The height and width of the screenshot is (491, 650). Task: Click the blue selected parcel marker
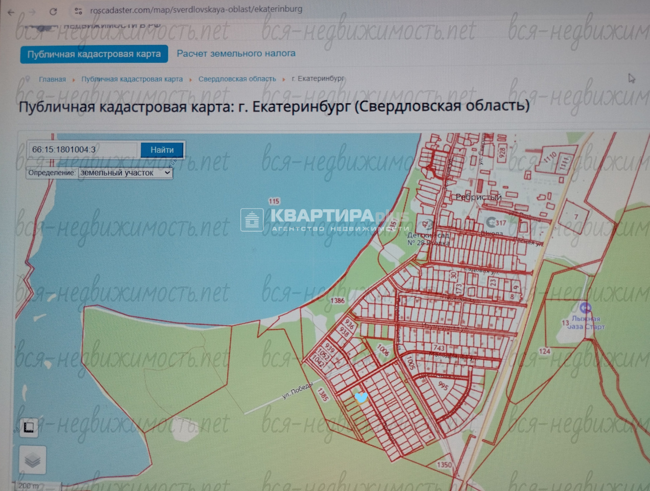coord(361,397)
